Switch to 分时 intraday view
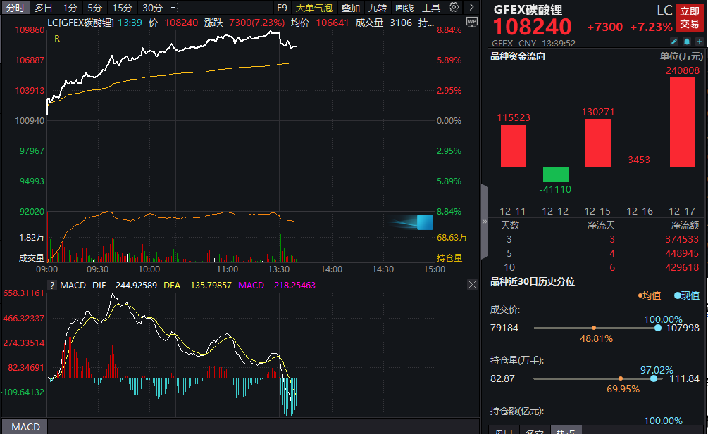Screen dimensions: 708x434 tap(15, 8)
